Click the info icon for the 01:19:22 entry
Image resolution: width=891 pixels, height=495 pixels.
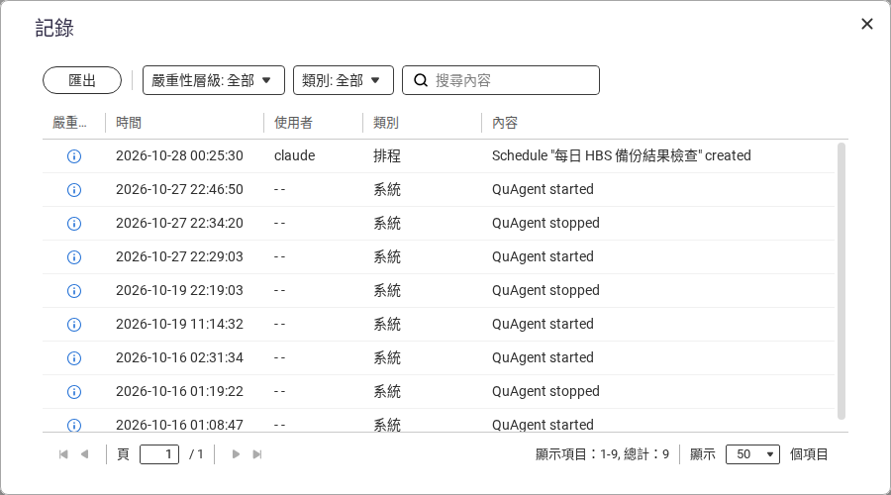74,392
